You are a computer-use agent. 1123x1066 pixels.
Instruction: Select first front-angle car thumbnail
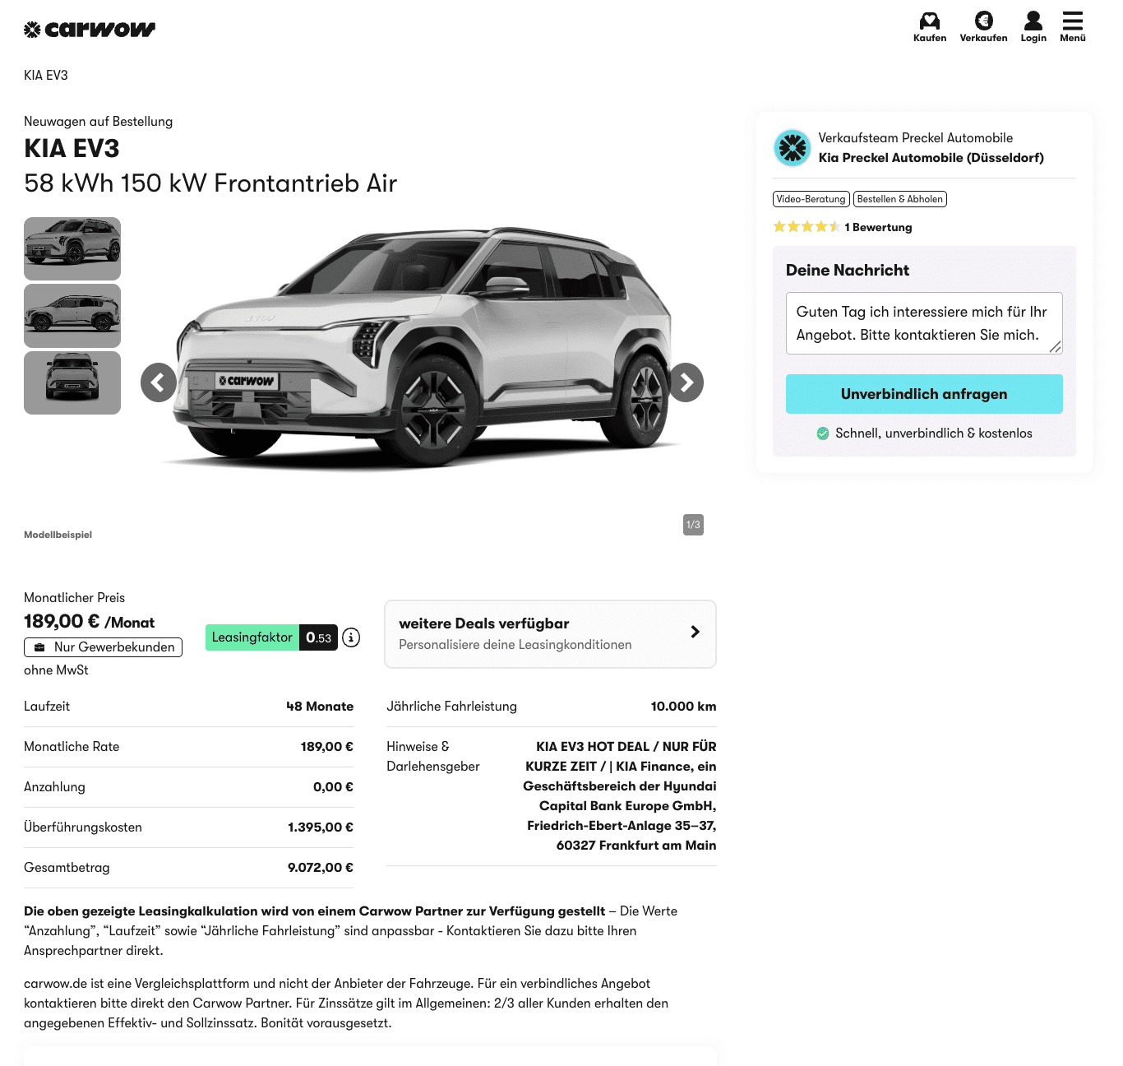(x=72, y=248)
